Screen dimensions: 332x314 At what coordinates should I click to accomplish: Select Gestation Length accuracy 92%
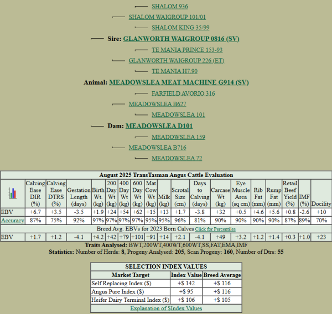pyautogui.click(x=79, y=221)
